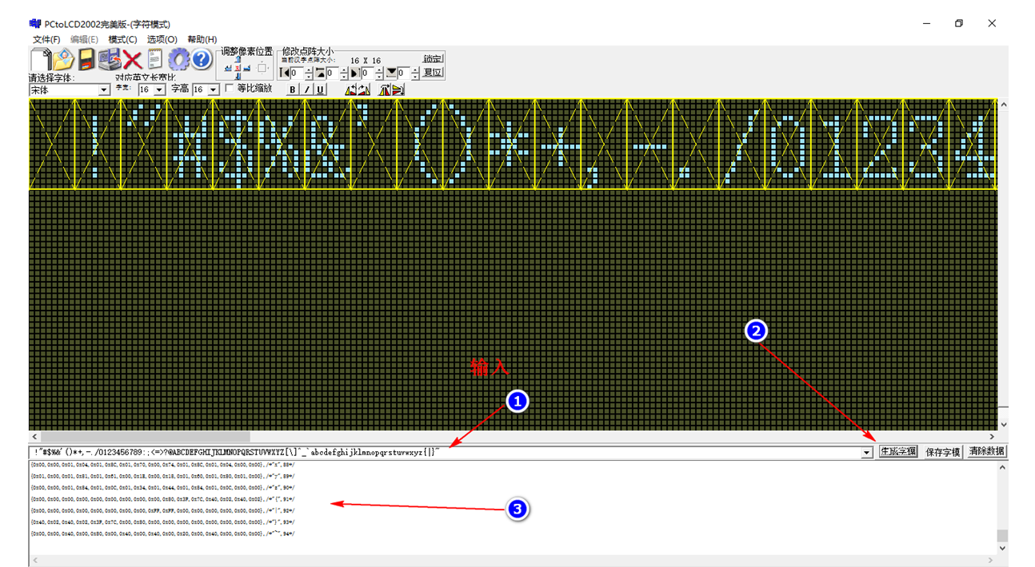
Task: Shift pixels down with the down arrow
Action: (x=238, y=76)
